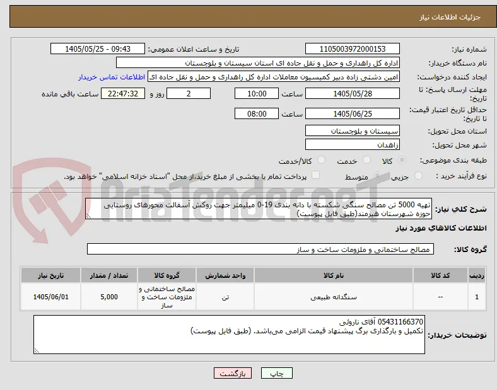Click the response deadline date 1405/05/28

tap(353, 94)
